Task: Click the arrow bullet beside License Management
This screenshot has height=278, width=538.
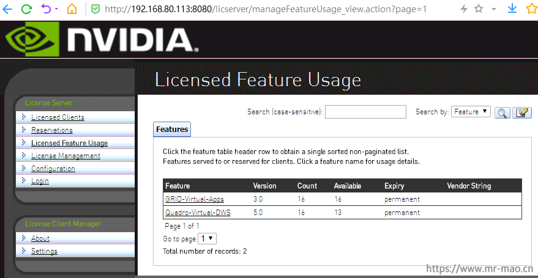Action: (24, 155)
